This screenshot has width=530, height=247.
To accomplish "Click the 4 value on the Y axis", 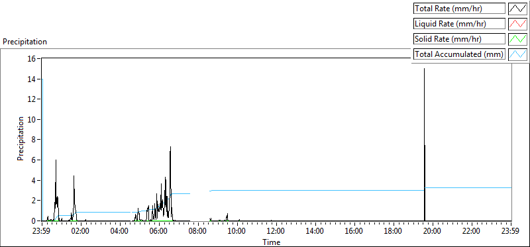I will click(x=34, y=180).
